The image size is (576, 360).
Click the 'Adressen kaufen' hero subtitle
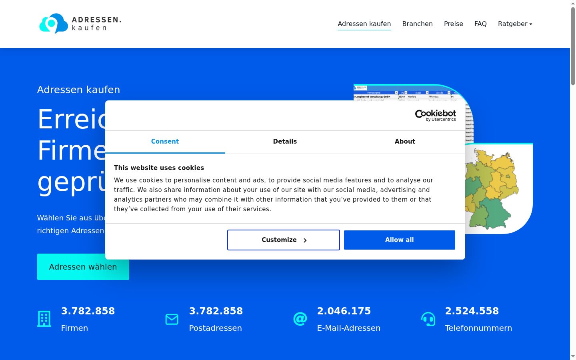[x=78, y=90]
